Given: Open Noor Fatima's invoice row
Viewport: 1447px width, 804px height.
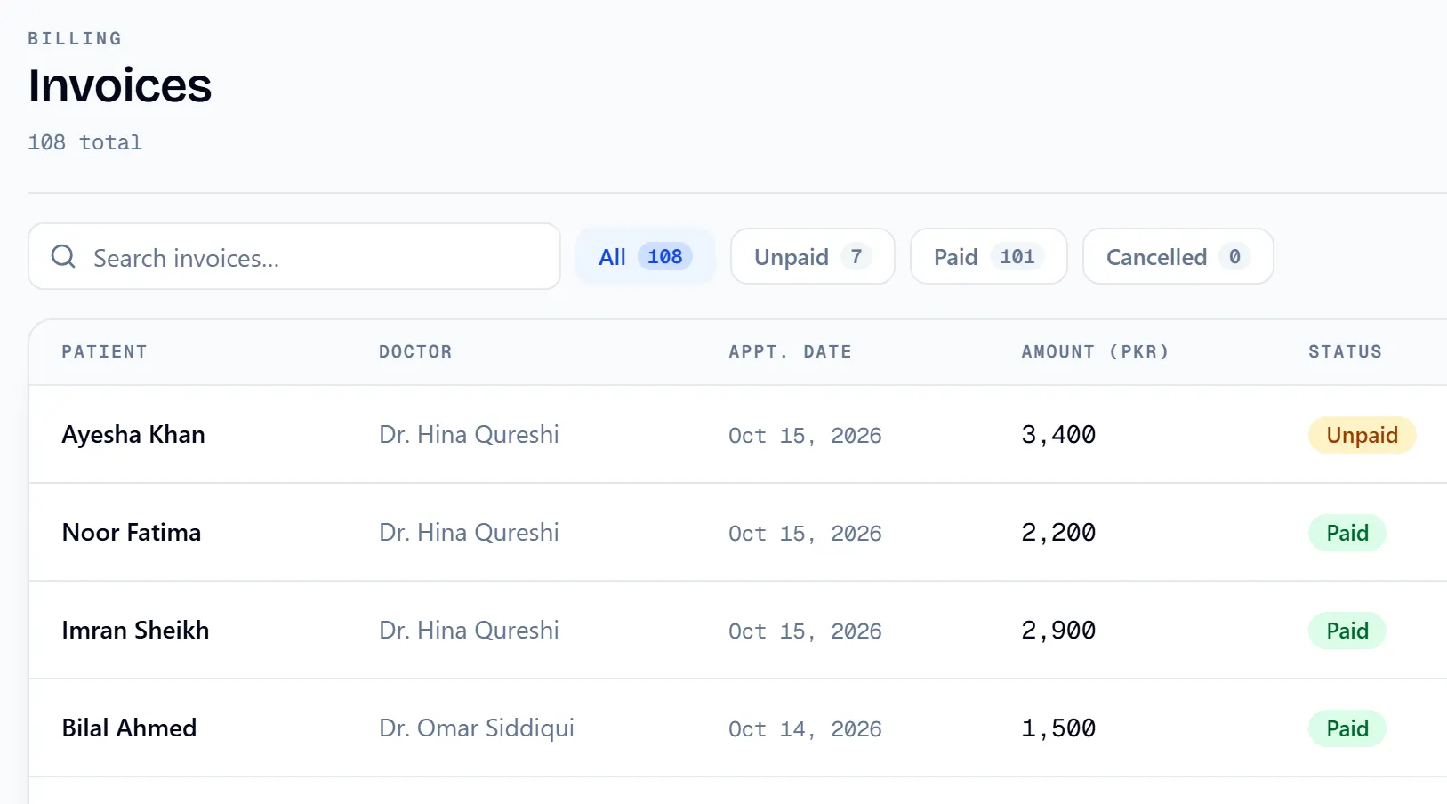Looking at the screenshot, I should coord(738,533).
